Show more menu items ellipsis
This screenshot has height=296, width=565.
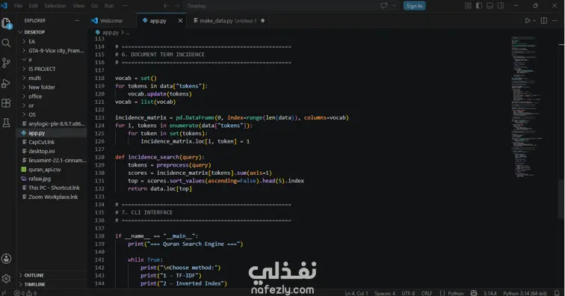pyautogui.click(x=125, y=6)
